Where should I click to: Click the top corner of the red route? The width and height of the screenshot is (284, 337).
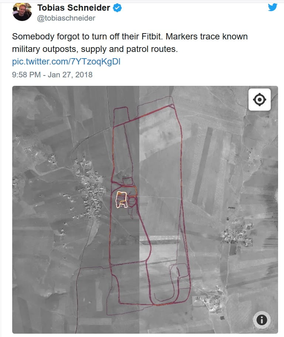click(x=172, y=105)
